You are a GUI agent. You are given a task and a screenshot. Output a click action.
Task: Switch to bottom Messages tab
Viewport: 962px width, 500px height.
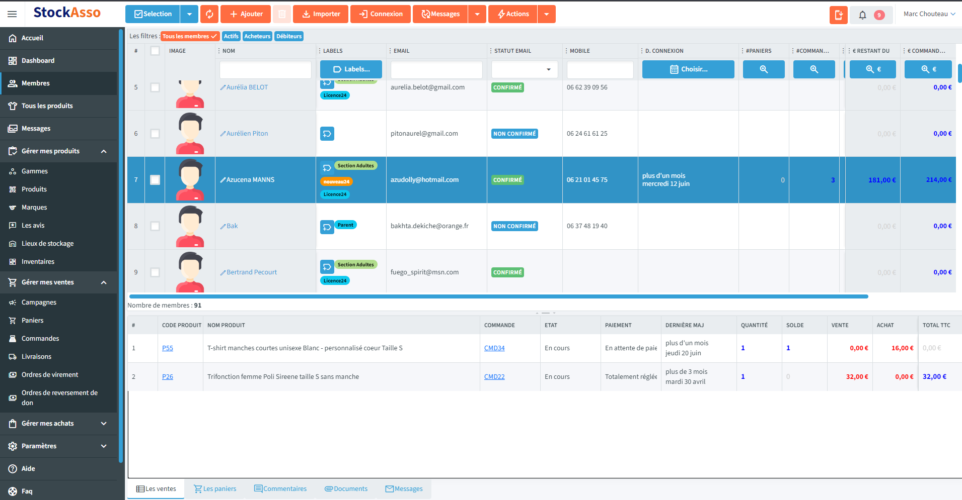pyautogui.click(x=404, y=489)
